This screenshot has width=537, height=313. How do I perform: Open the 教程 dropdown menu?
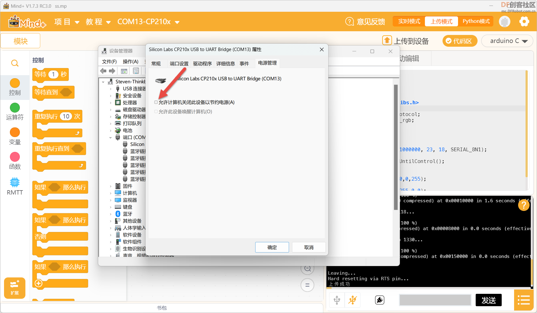[98, 22]
